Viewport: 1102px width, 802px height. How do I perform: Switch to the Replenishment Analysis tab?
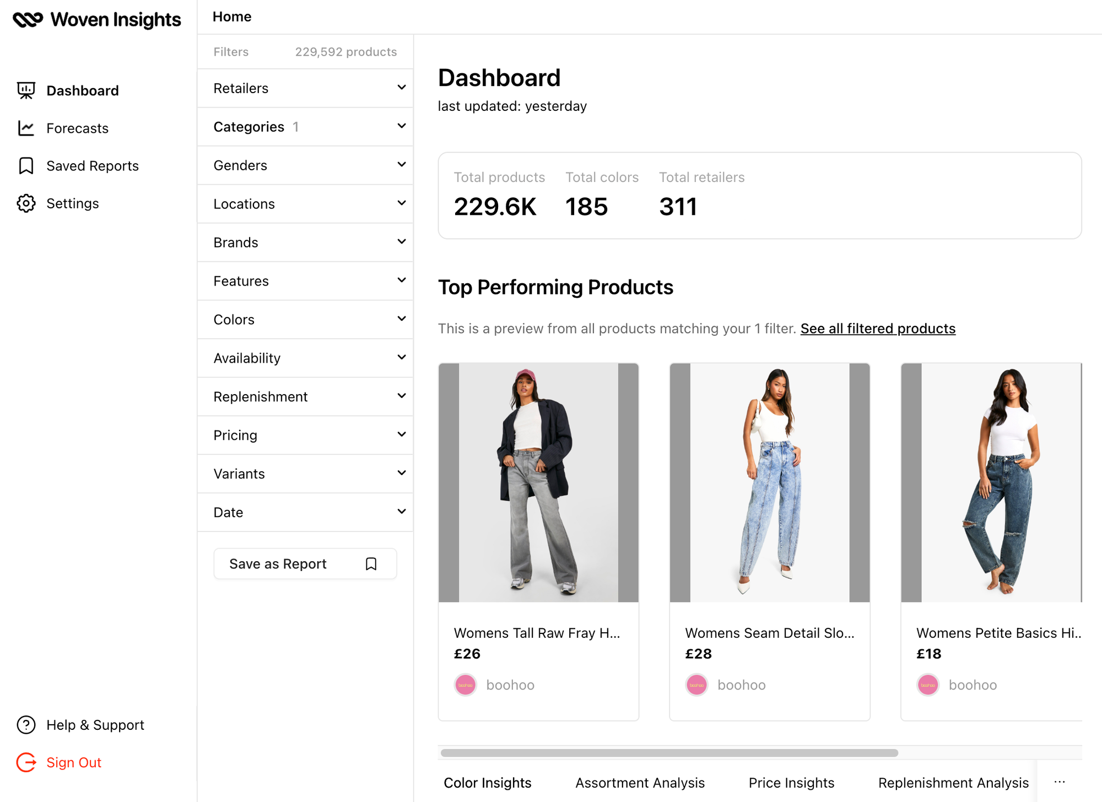[953, 783]
